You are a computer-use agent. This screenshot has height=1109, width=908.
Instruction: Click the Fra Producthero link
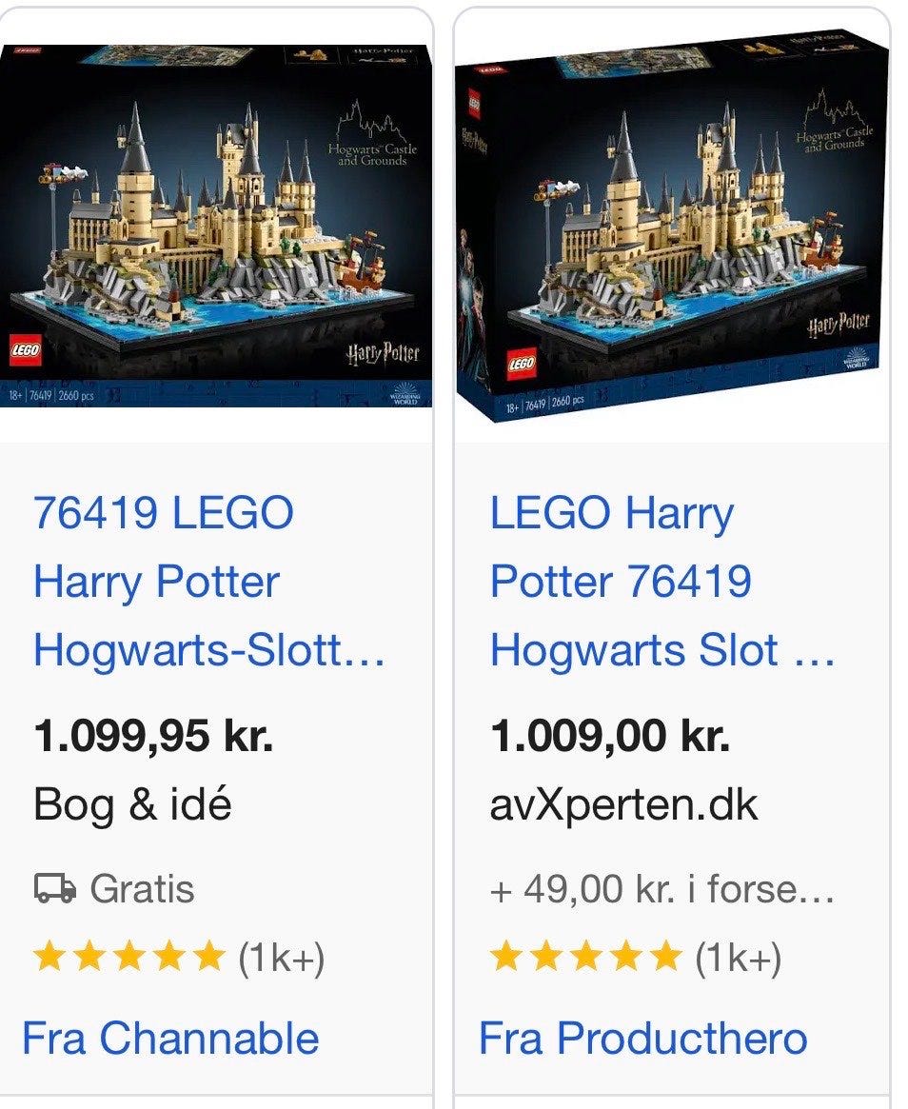(x=642, y=1038)
